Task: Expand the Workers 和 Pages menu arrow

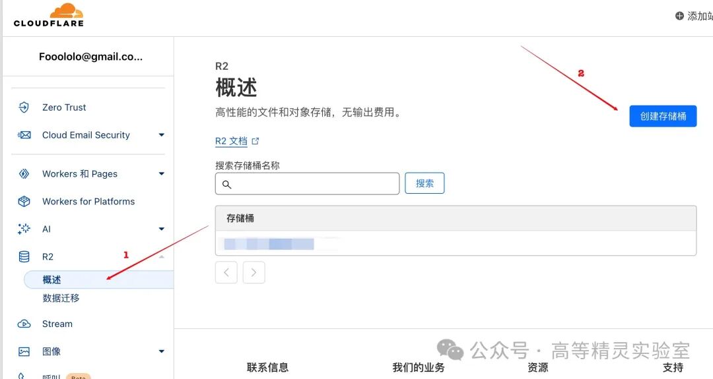Action: pyautogui.click(x=162, y=174)
